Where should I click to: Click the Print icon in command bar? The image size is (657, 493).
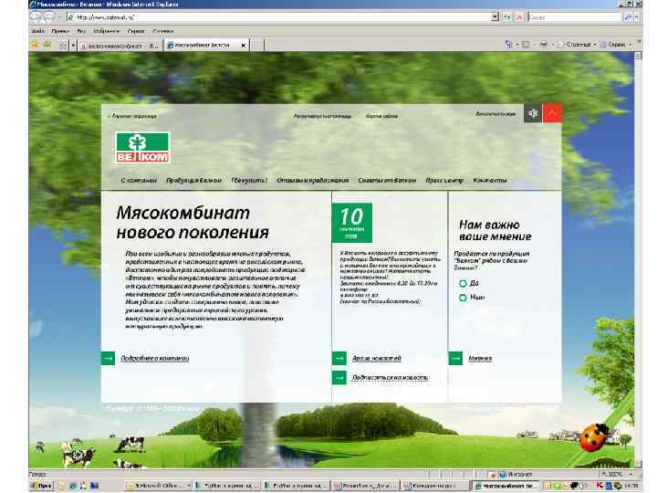(x=544, y=44)
